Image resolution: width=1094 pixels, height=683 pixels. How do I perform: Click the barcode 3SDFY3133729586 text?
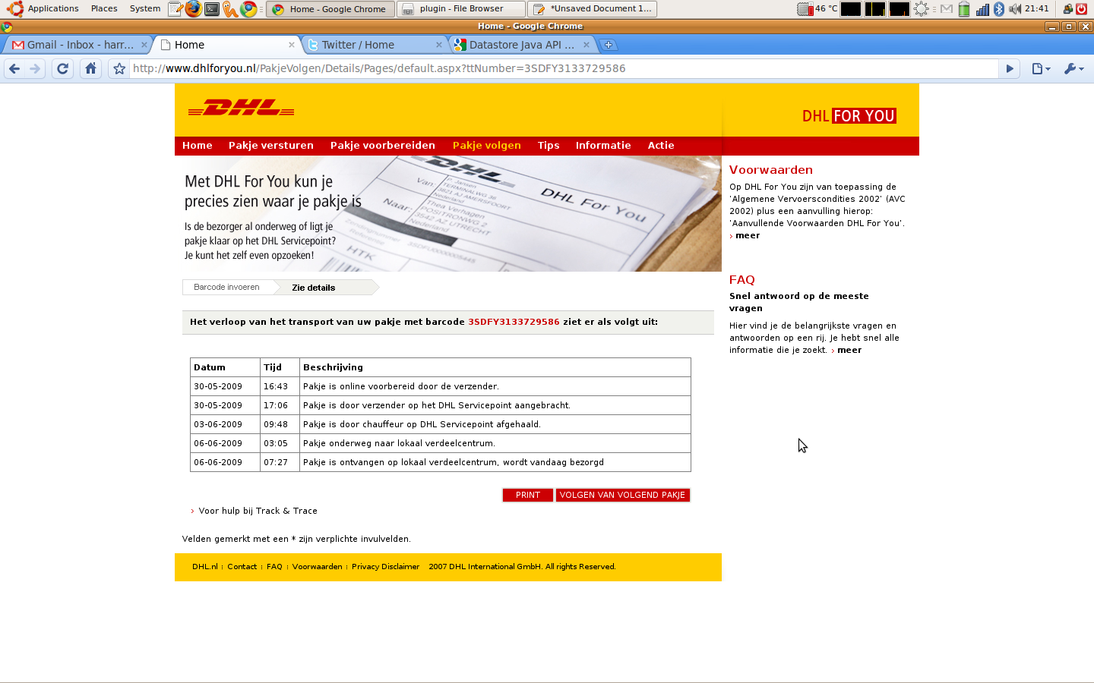(x=514, y=322)
